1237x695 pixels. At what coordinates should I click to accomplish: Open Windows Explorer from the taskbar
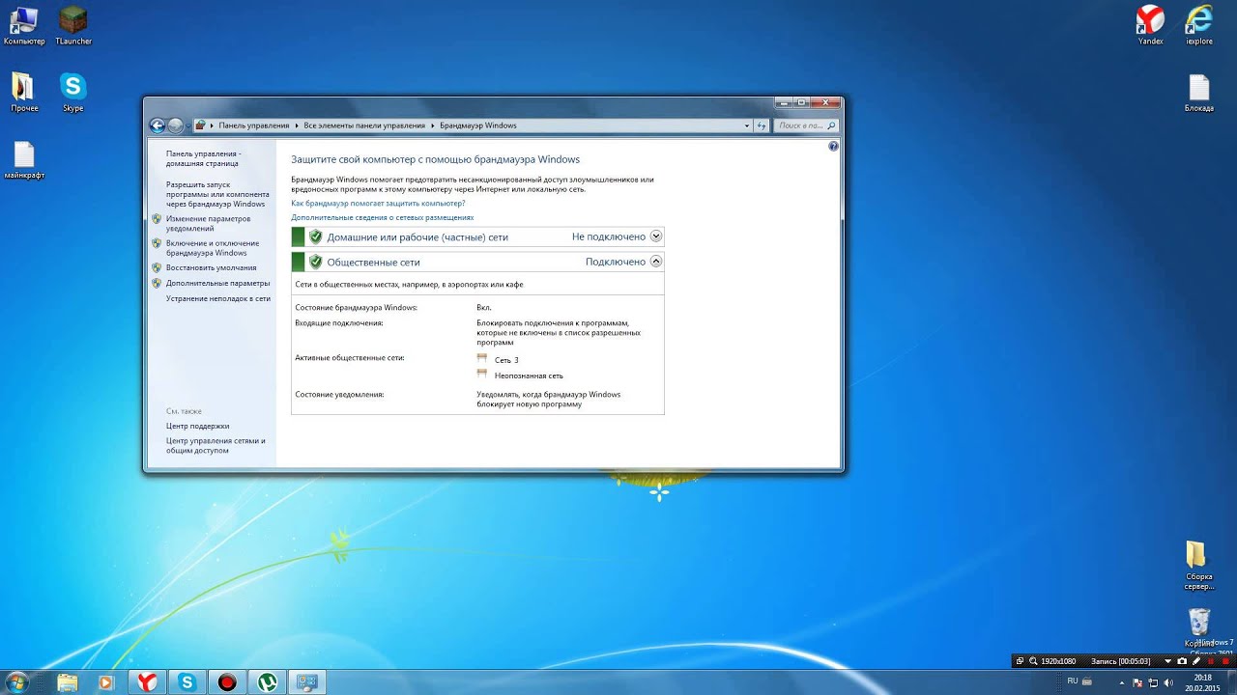point(68,682)
